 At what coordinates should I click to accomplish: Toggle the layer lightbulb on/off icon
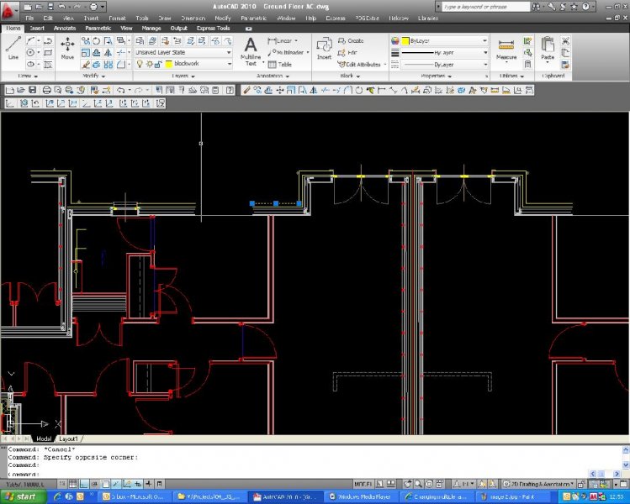pyautogui.click(x=140, y=64)
